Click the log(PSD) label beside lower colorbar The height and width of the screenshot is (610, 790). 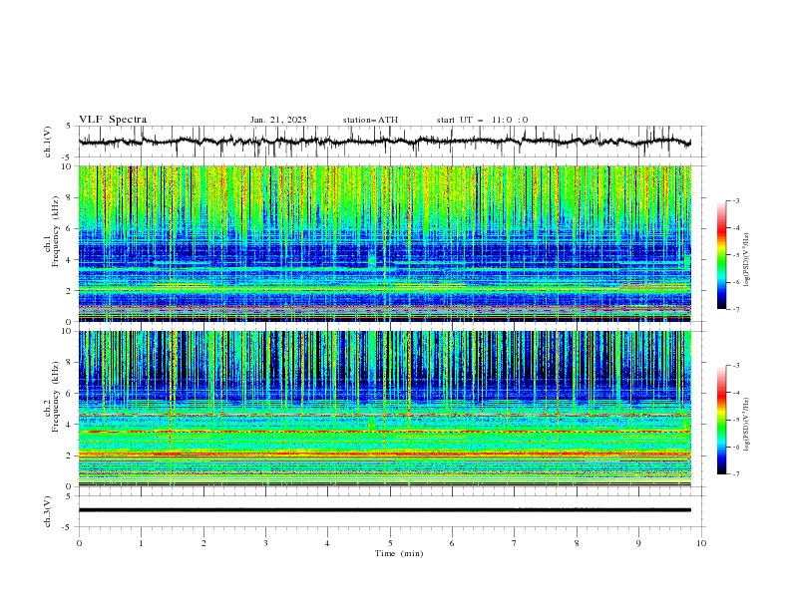click(746, 425)
